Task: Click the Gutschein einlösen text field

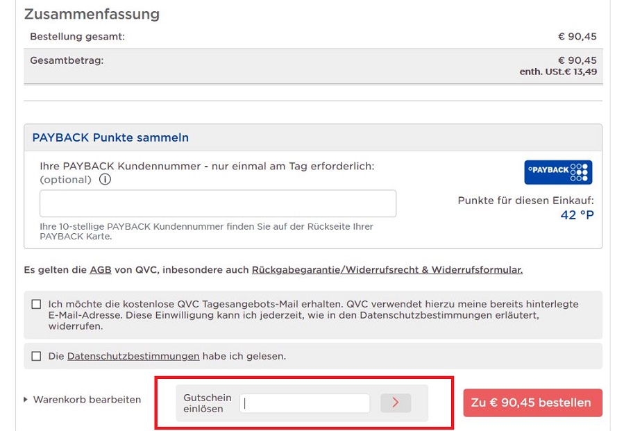Action: 305,403
